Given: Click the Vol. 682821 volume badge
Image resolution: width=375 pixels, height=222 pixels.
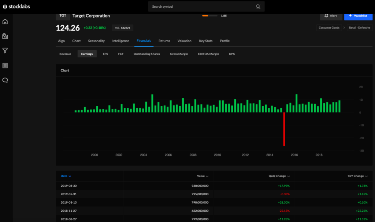Looking at the screenshot, I should coord(122,28).
